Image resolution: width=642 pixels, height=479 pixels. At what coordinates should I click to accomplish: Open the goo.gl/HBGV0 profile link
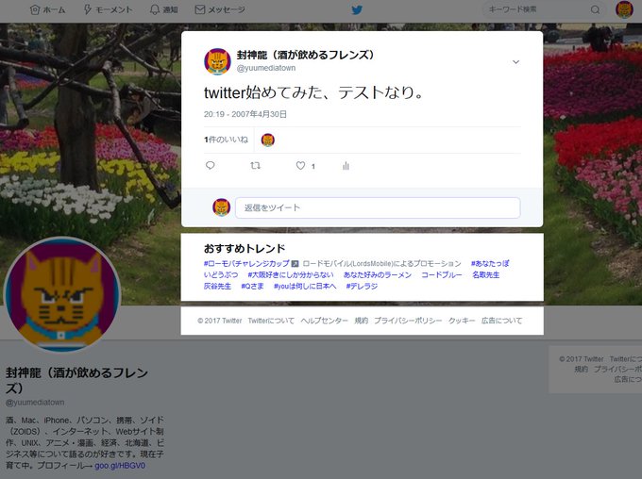pos(120,466)
